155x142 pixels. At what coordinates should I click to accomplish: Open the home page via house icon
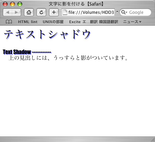29,12
